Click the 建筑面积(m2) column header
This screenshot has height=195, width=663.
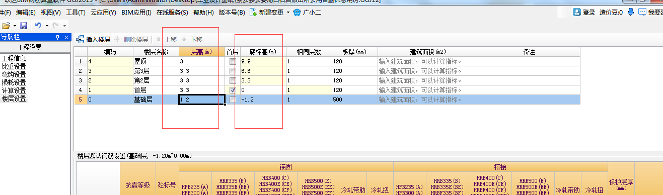(x=428, y=52)
